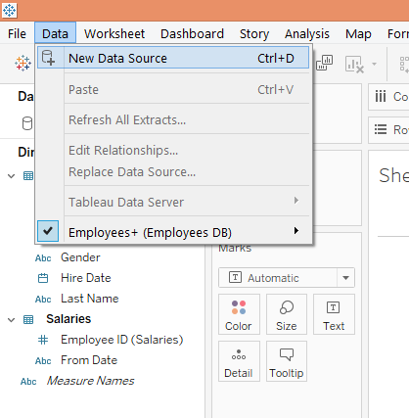This screenshot has height=418, width=409.
Task: Click the New Data Source database icon
Action: pos(48,58)
